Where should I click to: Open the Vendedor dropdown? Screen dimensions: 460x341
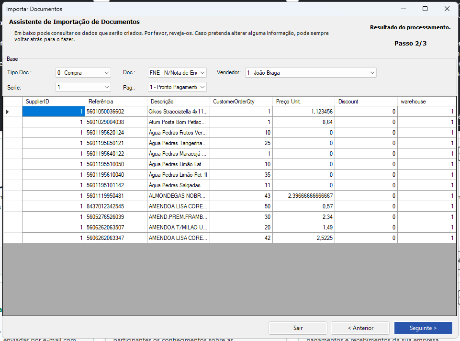click(x=311, y=73)
